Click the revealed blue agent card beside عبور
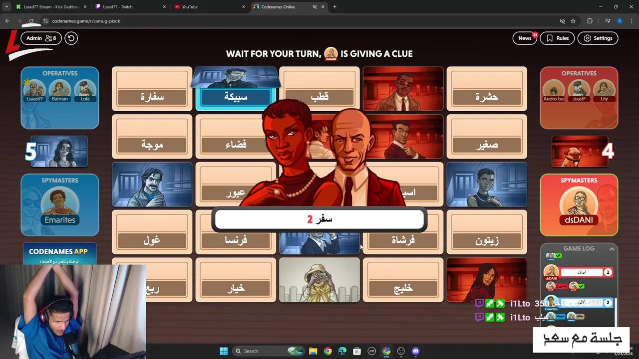 pyautogui.click(x=152, y=184)
